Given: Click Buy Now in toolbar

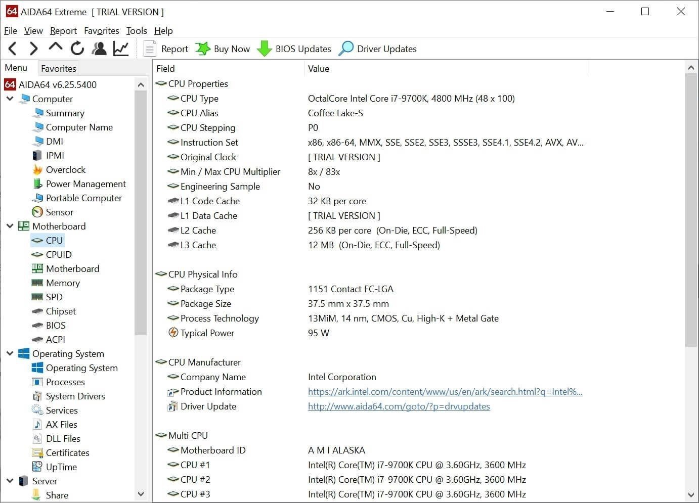Looking at the screenshot, I should click(223, 49).
